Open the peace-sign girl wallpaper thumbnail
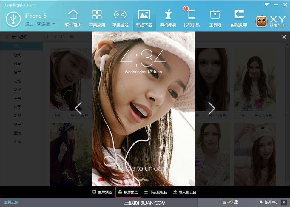This screenshot has width=290, height=207. [255, 80]
